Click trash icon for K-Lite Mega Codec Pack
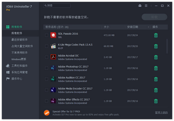Viewport: 174px width, 121px height. click(x=156, y=46)
